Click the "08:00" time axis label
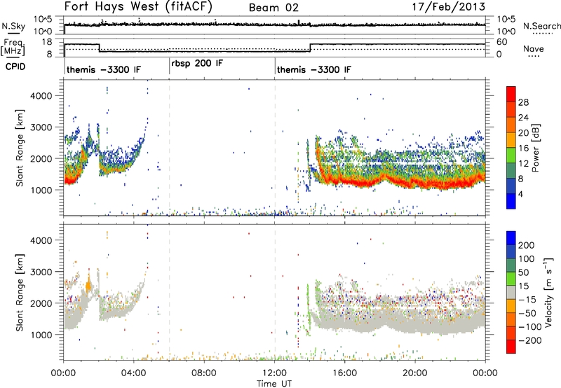Viewport: 561px width, 388px height. tap(204, 373)
